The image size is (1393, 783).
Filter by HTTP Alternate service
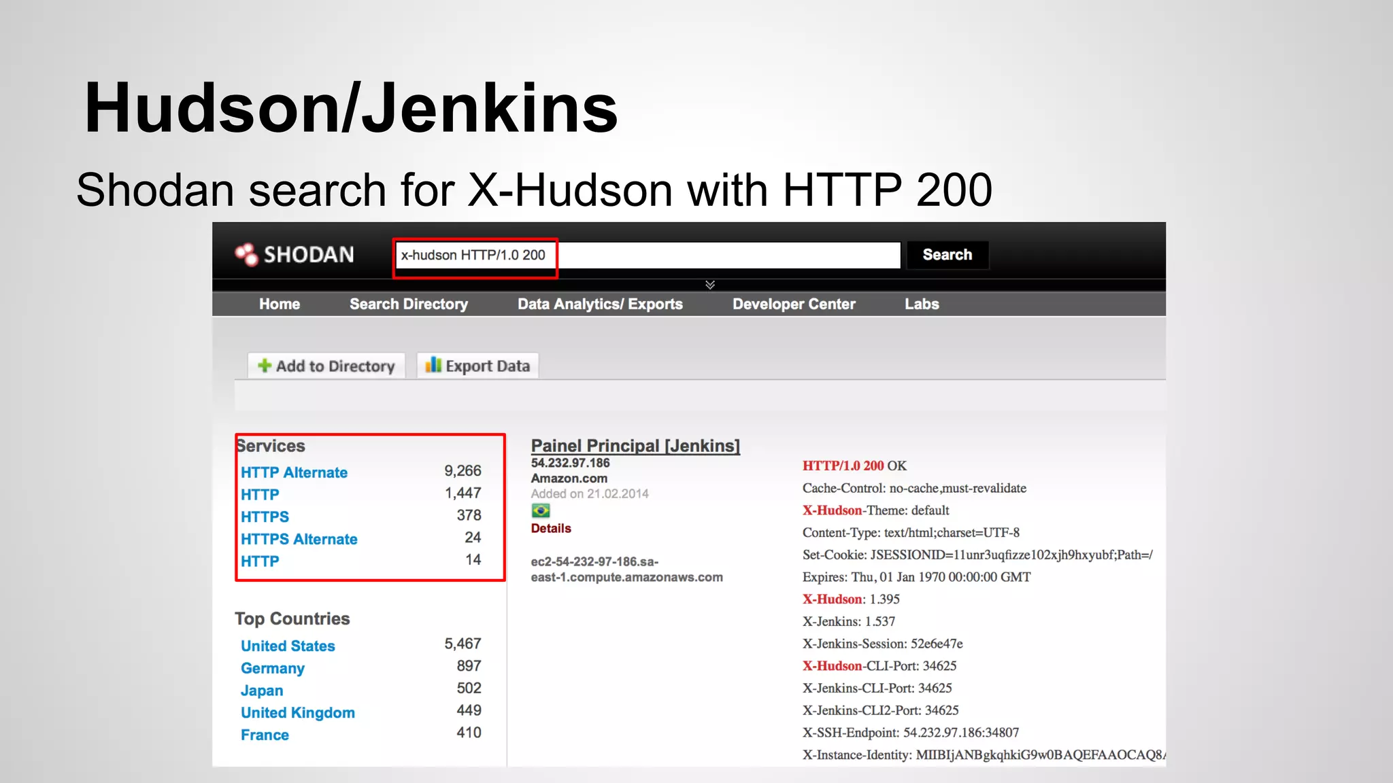(294, 472)
